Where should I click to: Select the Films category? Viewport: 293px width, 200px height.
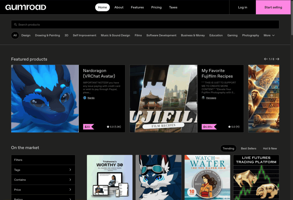tap(138, 35)
